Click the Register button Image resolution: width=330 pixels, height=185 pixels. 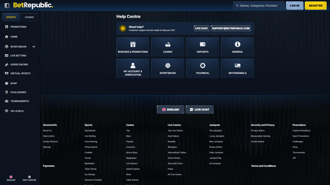pos(316,6)
